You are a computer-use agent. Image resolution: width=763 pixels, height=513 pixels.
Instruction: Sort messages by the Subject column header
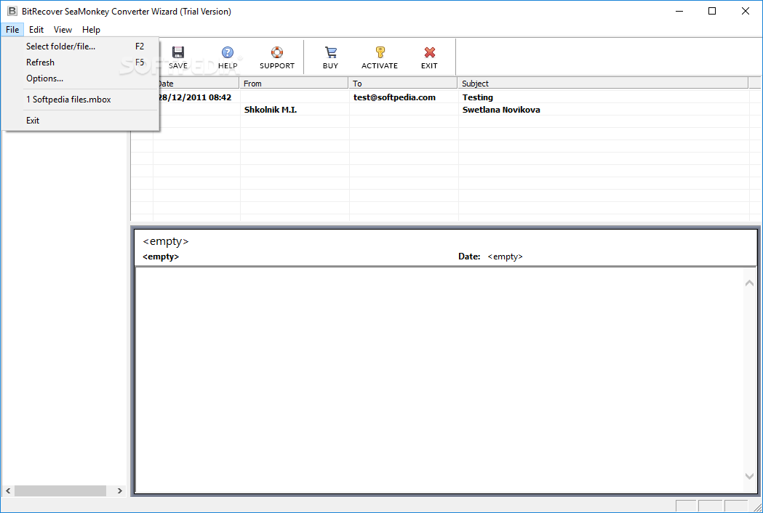[602, 83]
